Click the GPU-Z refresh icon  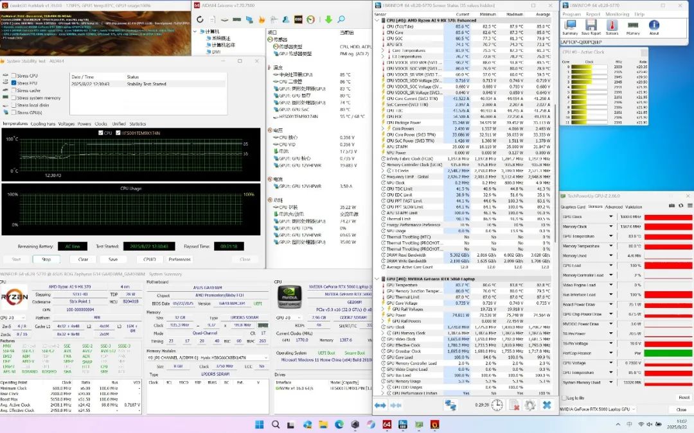click(x=681, y=206)
